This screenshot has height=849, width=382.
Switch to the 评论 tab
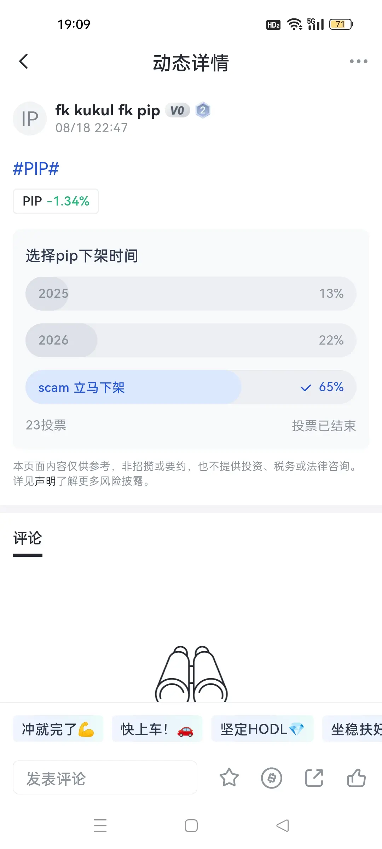click(28, 539)
